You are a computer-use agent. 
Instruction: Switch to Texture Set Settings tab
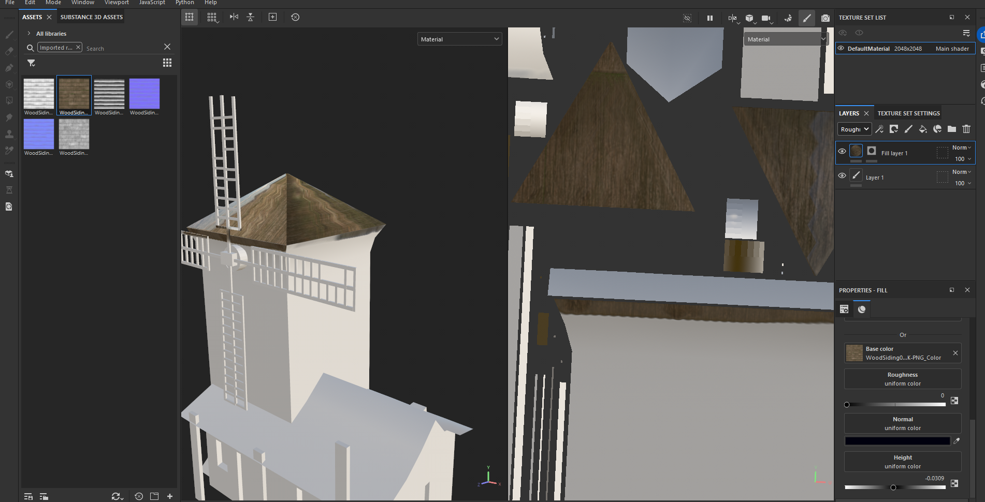coord(908,113)
